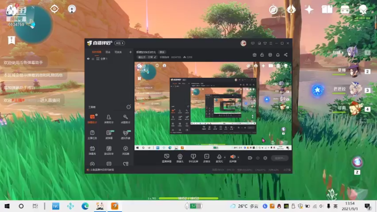Open the game's adventurer handbook book icon
This screenshot has width=377, height=212.
point(327,9)
